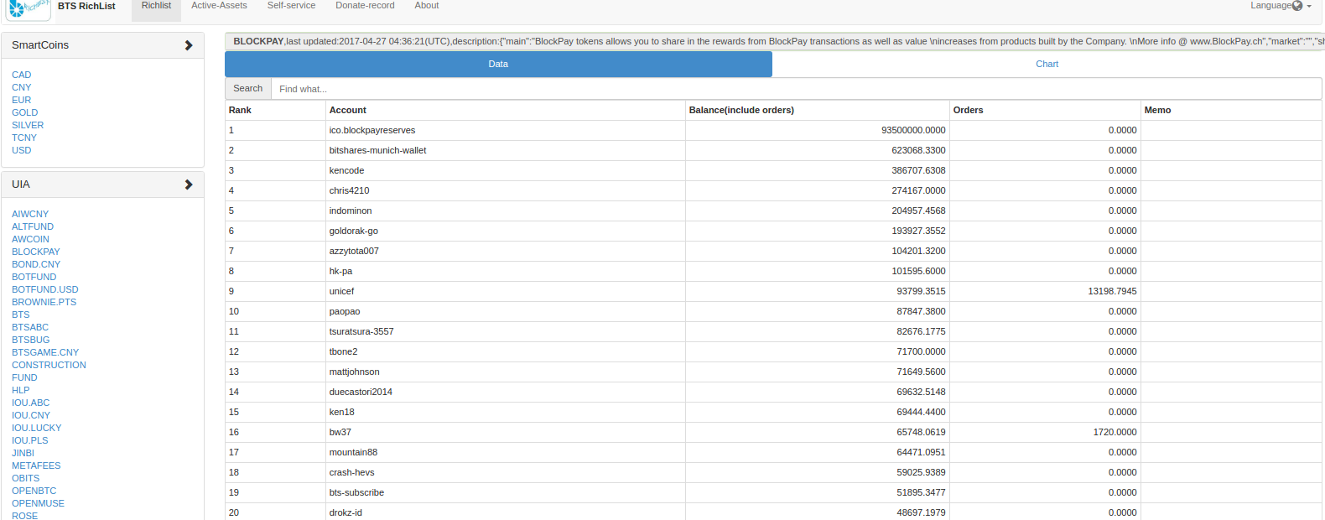Go to Active-Assets in navbar
The width and height of the screenshot is (1325, 520).
click(x=219, y=6)
